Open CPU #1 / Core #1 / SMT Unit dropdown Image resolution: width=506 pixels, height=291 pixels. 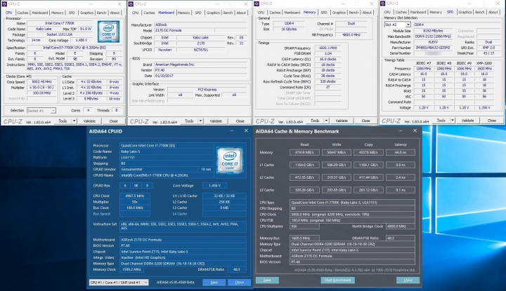click(119, 283)
